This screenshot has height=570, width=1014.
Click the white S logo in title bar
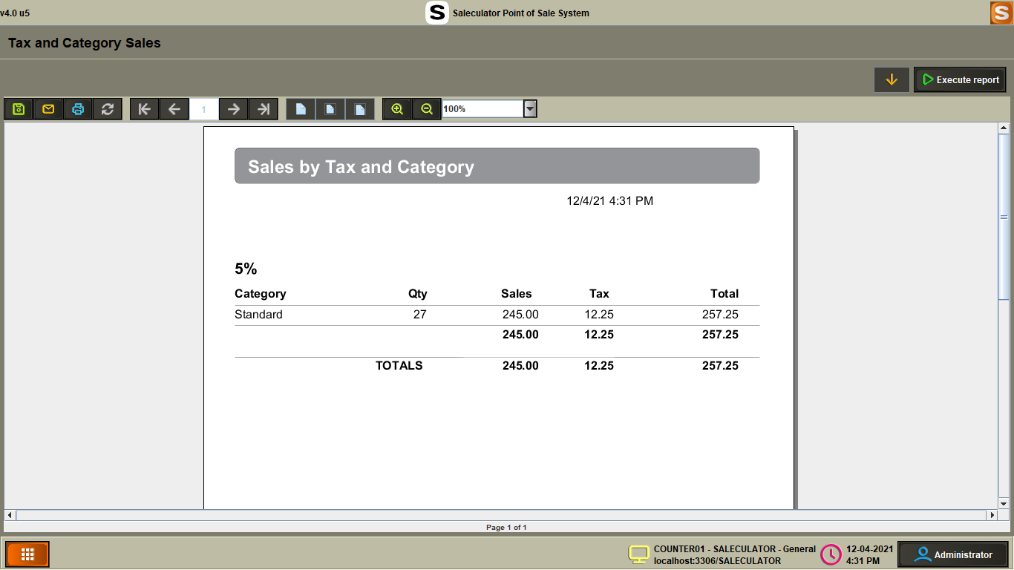pos(437,13)
